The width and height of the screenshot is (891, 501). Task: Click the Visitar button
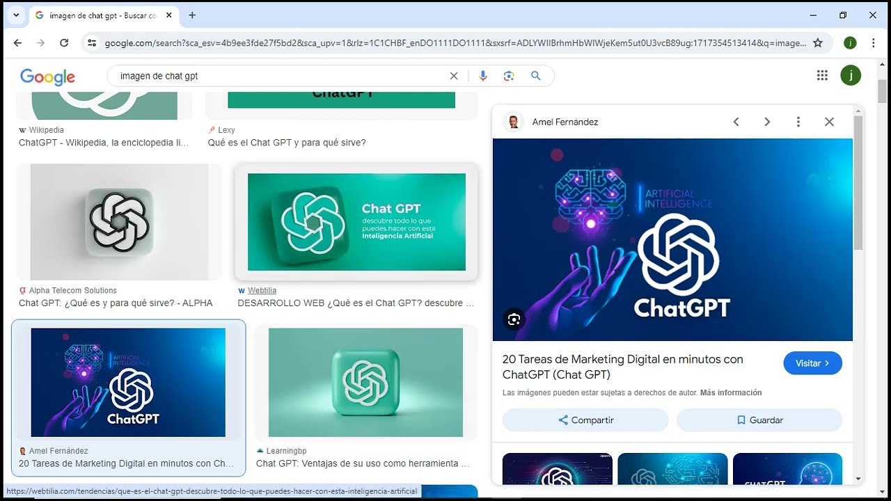(x=812, y=363)
